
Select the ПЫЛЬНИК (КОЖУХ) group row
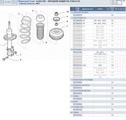click(x=98, y=85)
